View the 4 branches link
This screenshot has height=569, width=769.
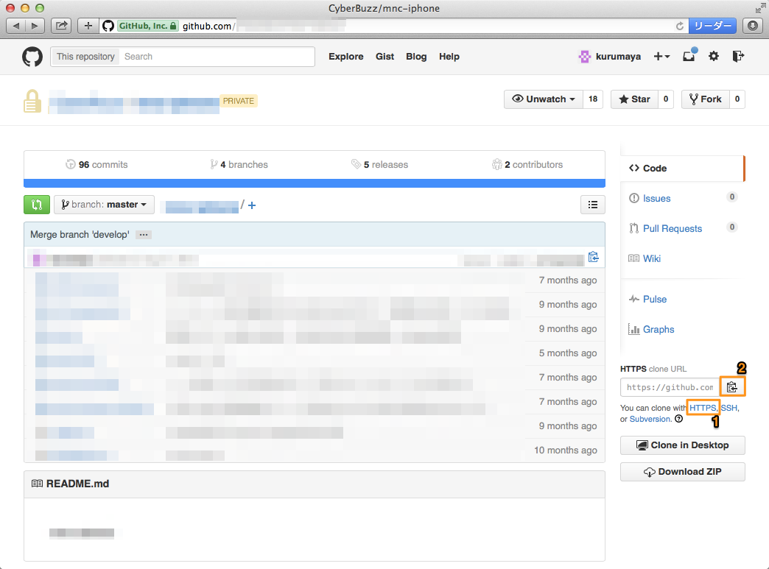tap(239, 165)
